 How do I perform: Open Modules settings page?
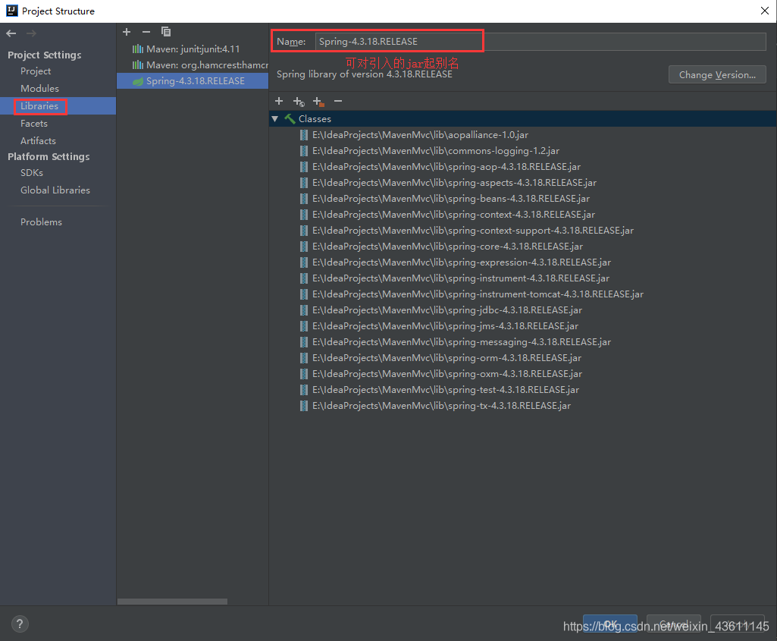tap(39, 88)
